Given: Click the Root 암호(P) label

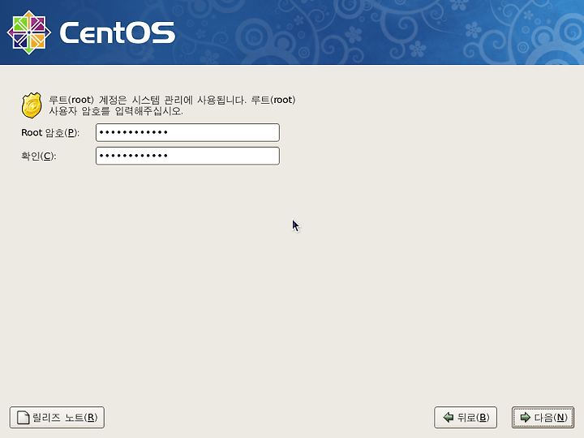Looking at the screenshot, I should click(50, 133).
